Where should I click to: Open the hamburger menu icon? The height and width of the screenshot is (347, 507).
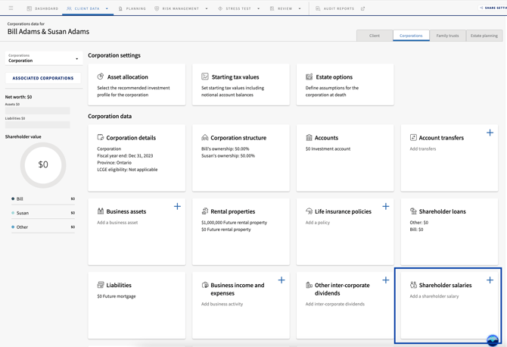click(11, 8)
